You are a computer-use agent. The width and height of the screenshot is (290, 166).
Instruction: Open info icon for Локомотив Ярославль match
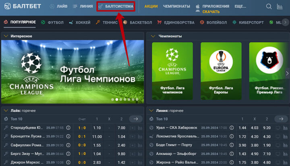coord(232,136)
